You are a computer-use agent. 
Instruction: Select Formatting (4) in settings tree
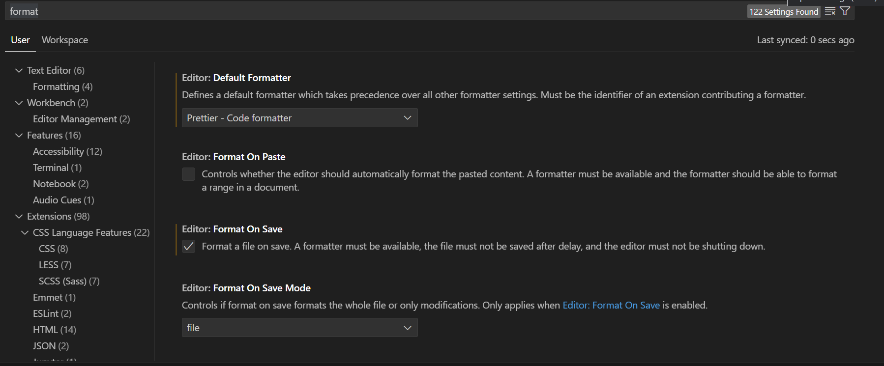click(63, 86)
